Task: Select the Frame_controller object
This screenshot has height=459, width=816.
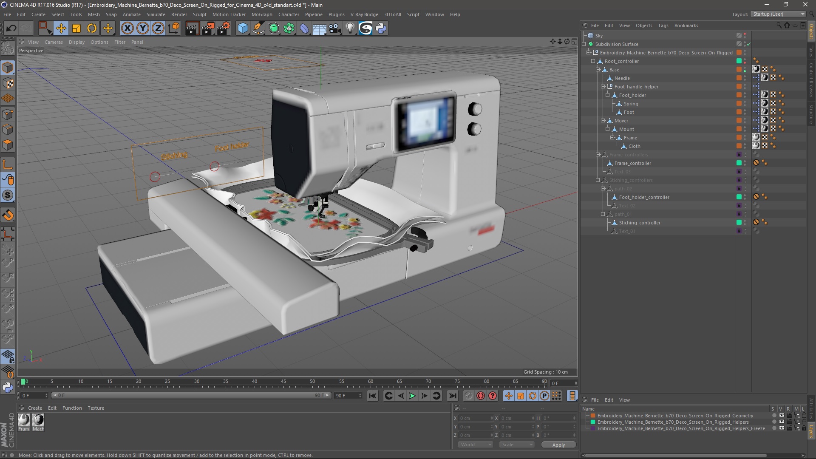Action: pos(632,163)
